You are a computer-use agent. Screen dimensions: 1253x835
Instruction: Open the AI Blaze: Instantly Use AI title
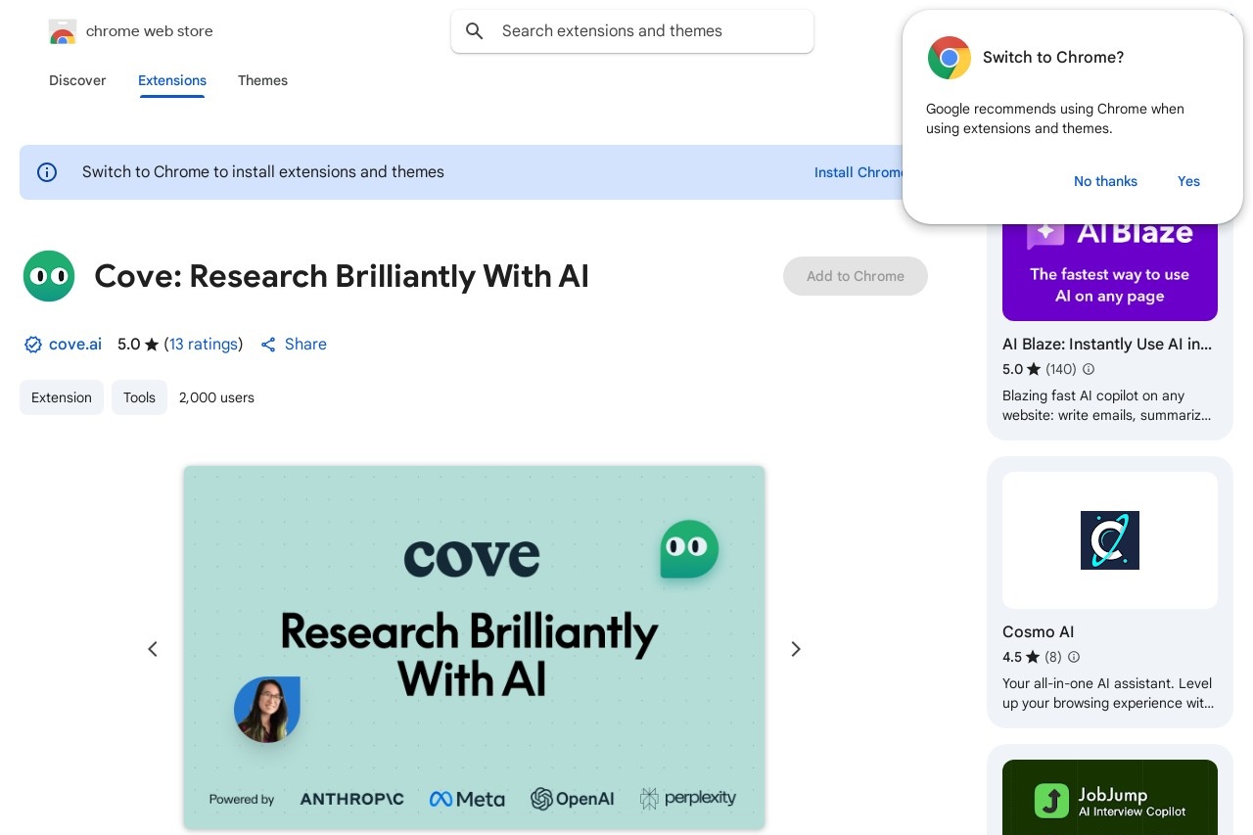pos(1107,345)
